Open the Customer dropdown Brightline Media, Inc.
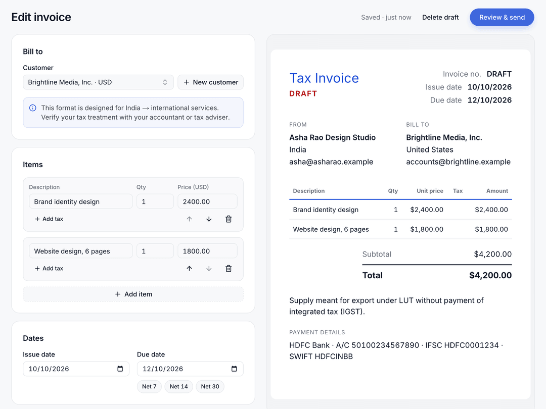 click(98, 82)
